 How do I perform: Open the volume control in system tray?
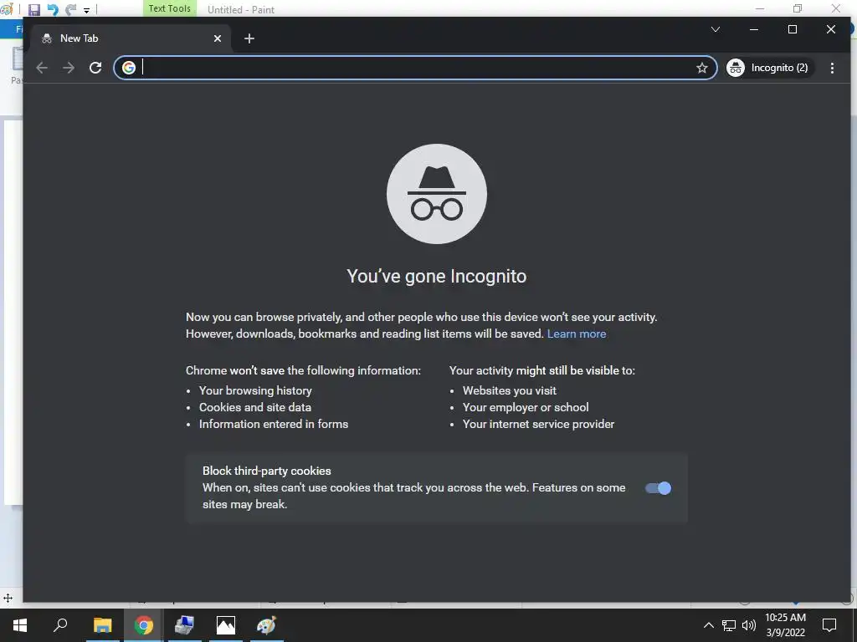pyautogui.click(x=749, y=625)
